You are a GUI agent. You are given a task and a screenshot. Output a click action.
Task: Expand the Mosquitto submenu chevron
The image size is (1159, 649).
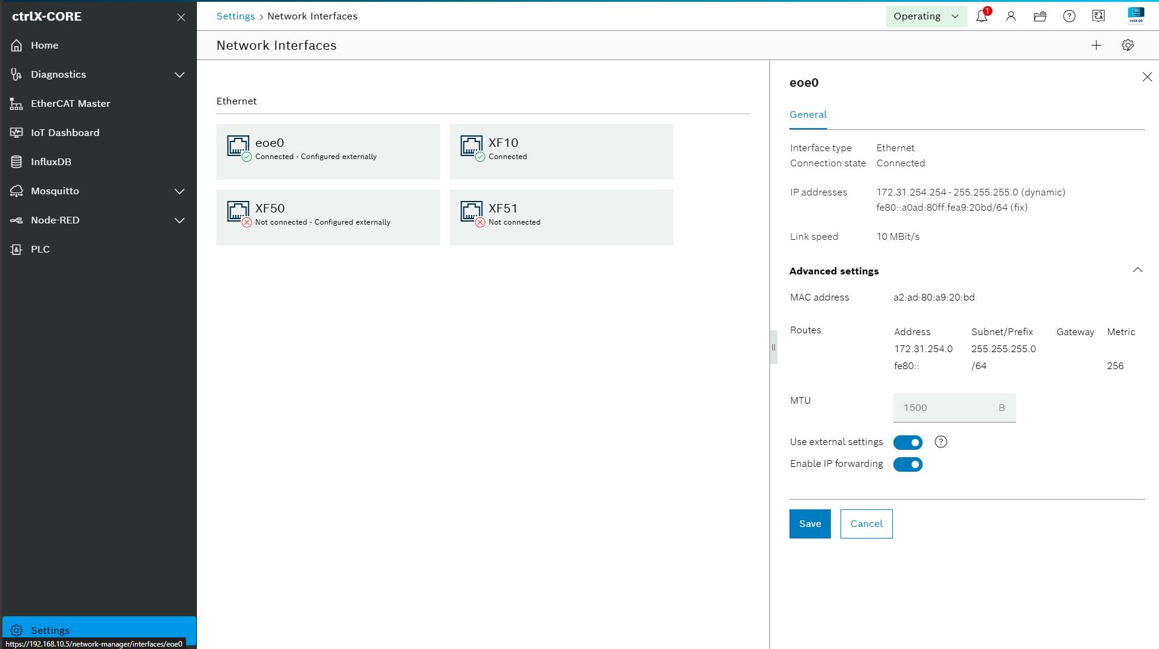179,191
